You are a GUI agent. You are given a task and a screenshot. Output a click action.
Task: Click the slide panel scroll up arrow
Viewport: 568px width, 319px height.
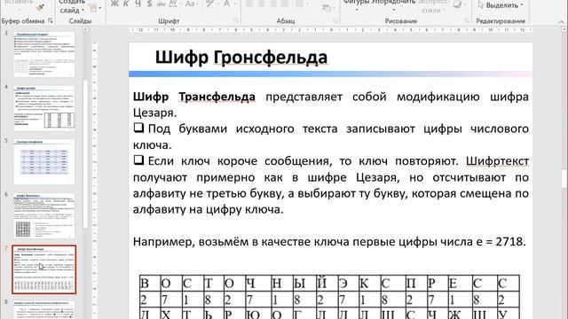point(85,29)
